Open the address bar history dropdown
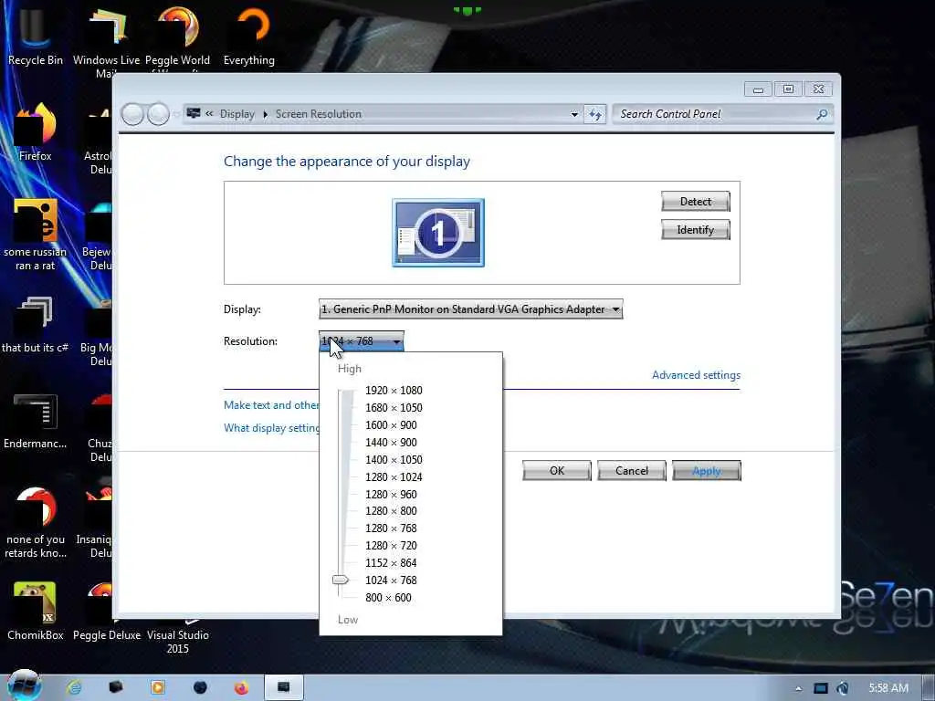Screen dimensions: 935x701 point(574,114)
